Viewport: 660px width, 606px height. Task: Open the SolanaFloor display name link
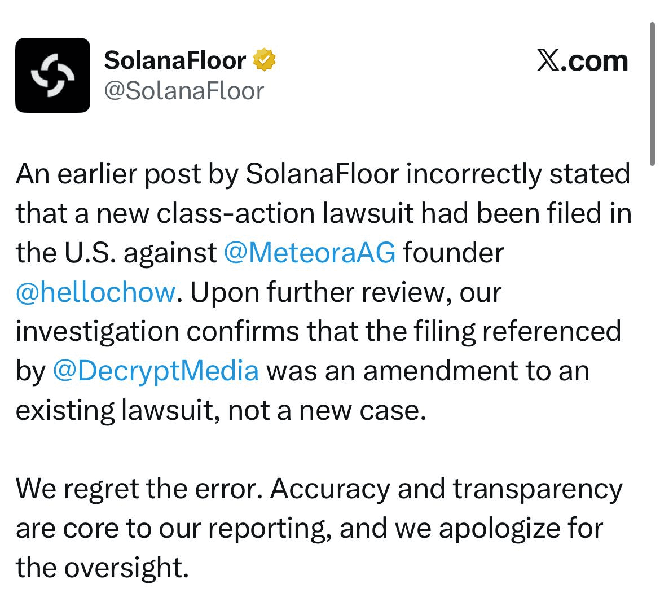click(x=175, y=60)
